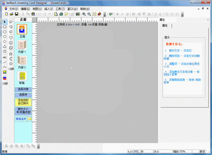Select the ellipse shape tool
This screenshot has width=212, height=155.
[x=5, y=37]
